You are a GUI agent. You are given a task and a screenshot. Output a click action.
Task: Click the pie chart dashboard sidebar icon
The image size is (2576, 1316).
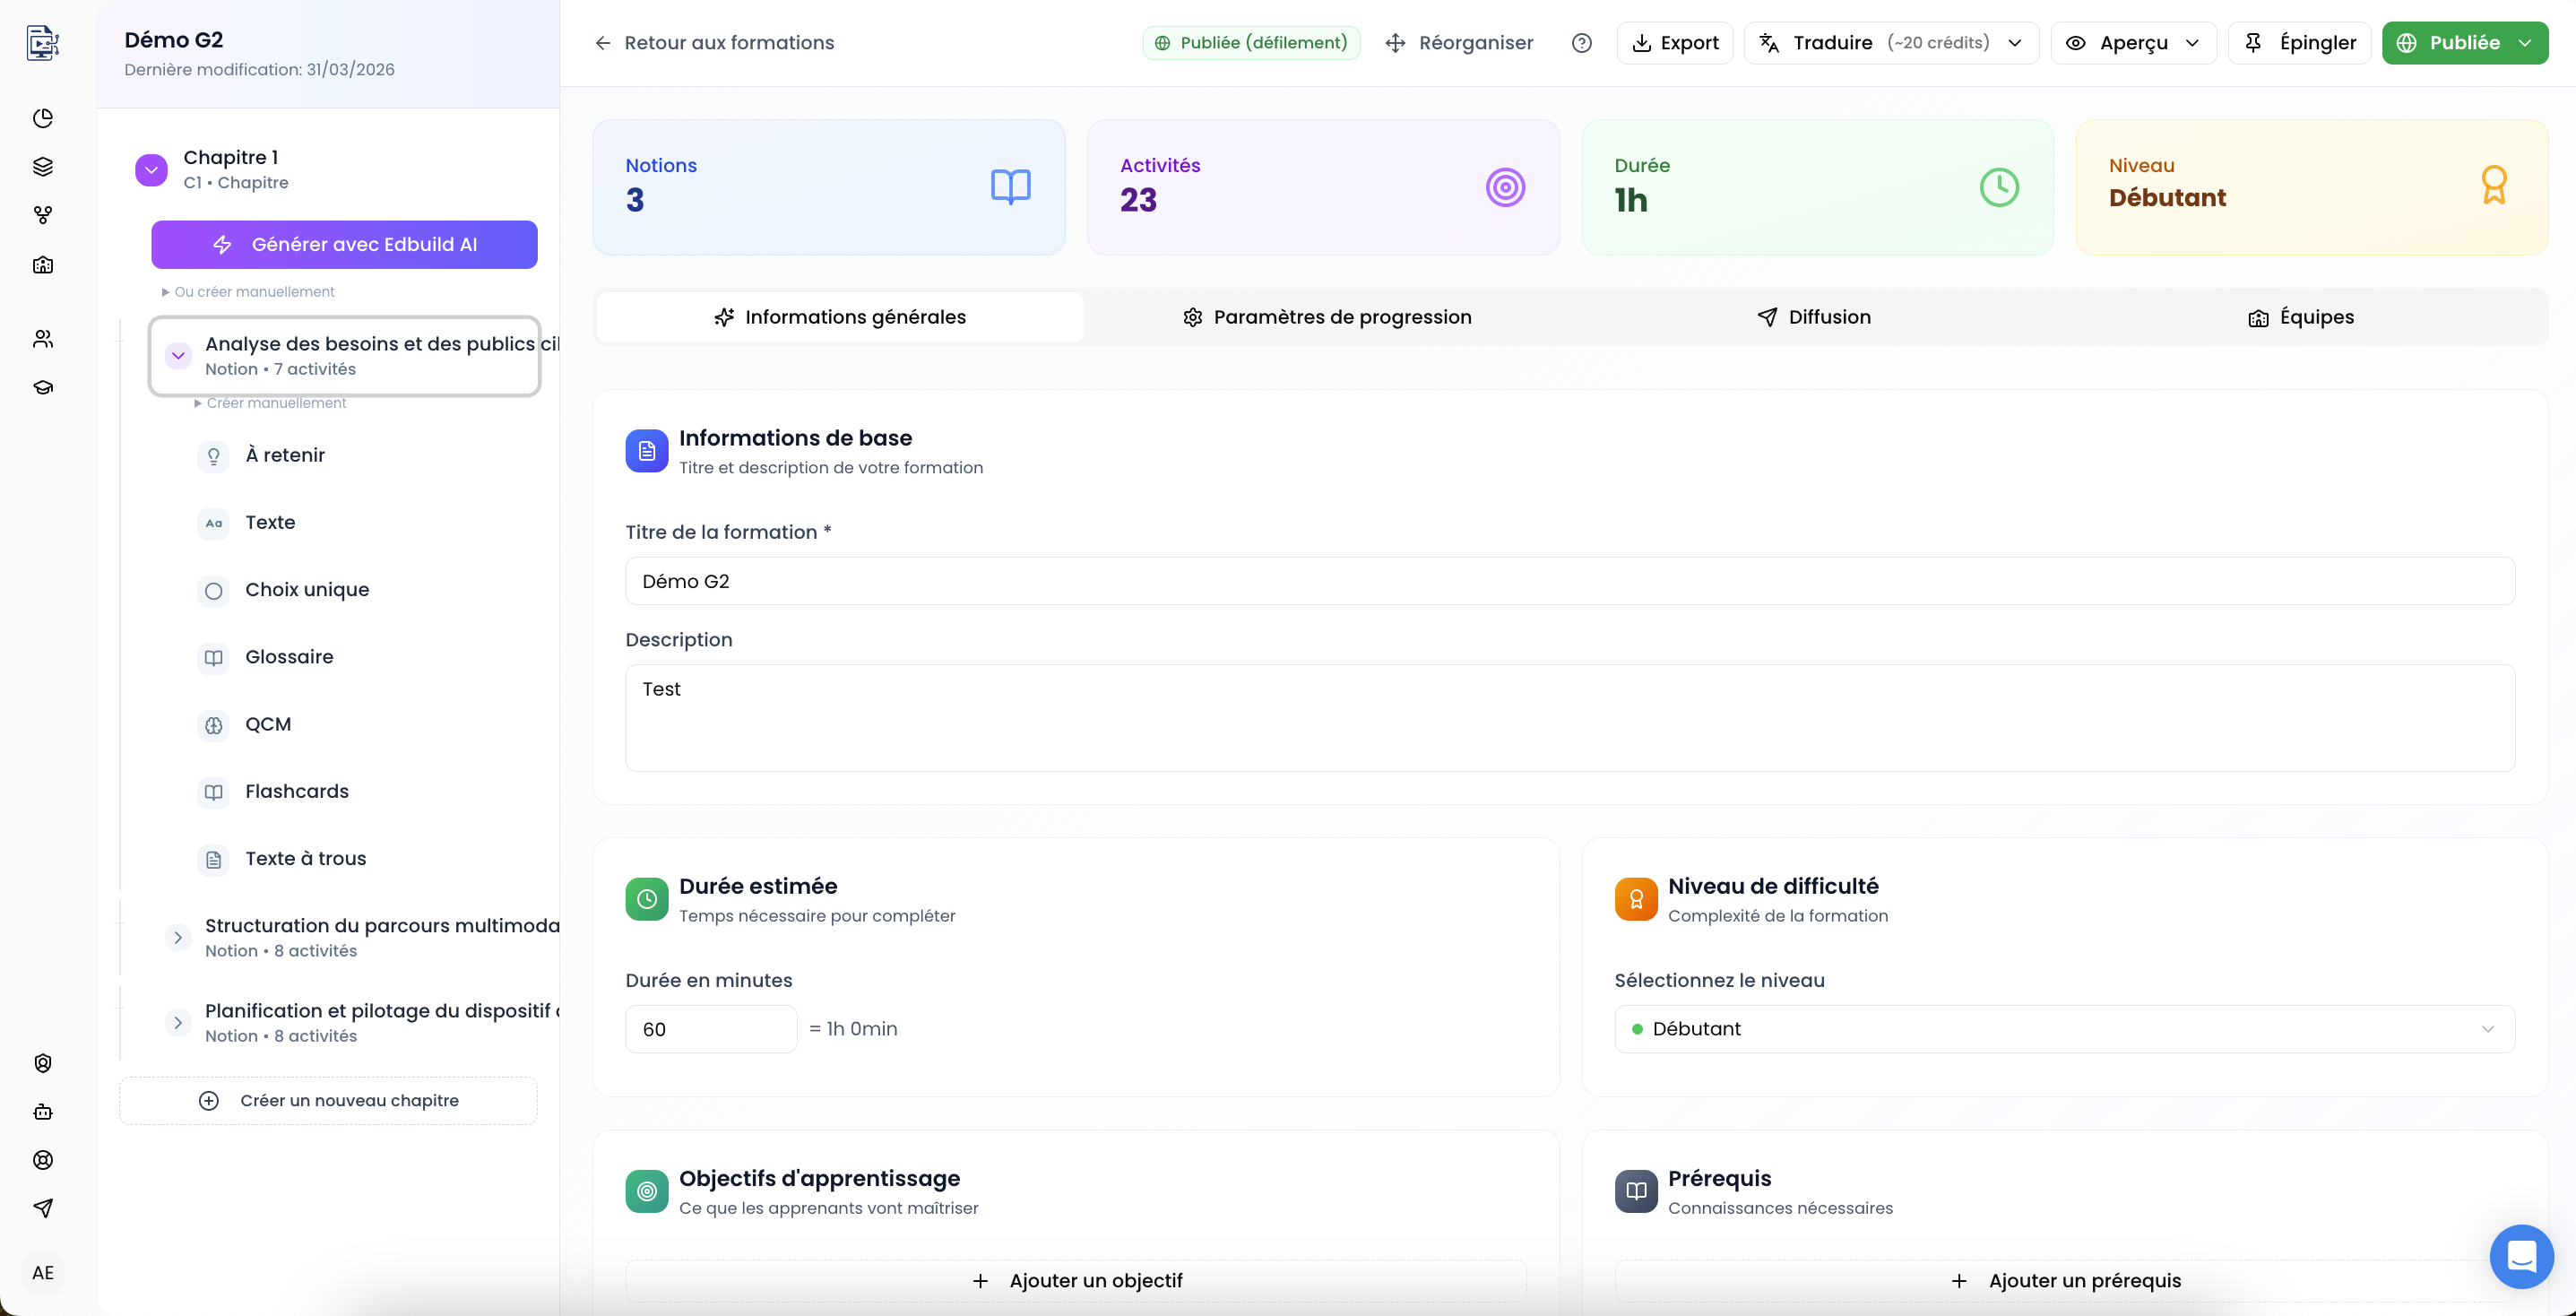coord(43,118)
